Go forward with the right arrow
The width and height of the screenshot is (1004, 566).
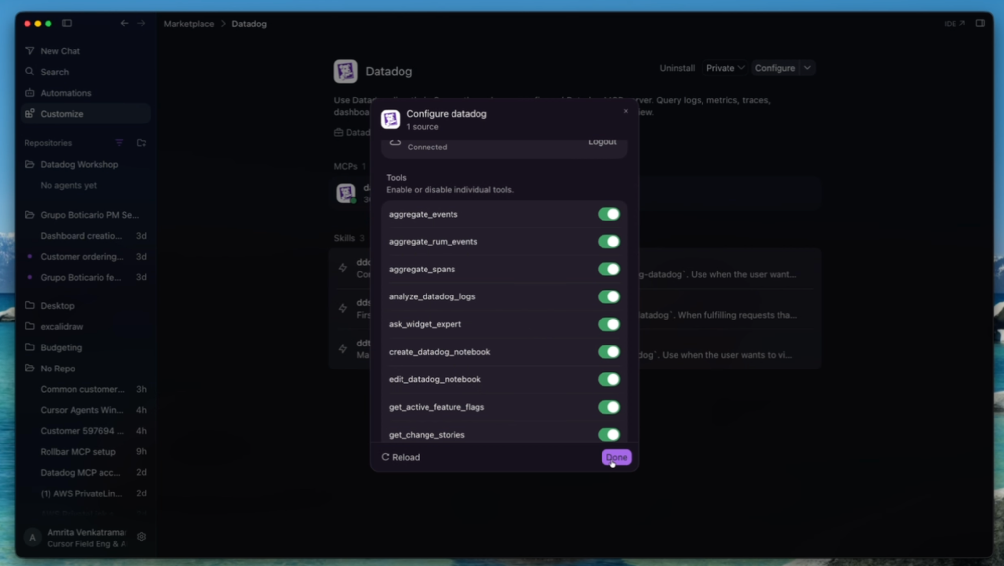[141, 23]
